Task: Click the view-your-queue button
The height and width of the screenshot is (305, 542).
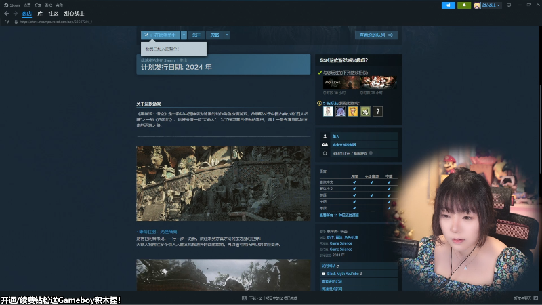Action: coord(376,35)
